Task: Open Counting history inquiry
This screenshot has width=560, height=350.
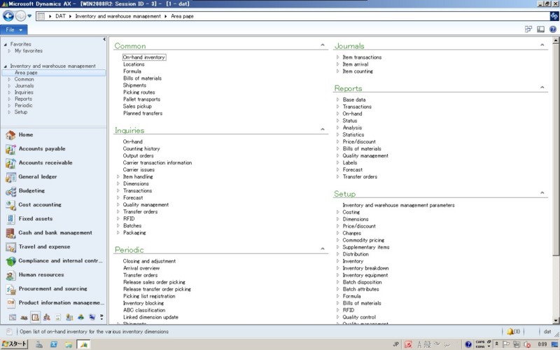Action: pos(141,148)
